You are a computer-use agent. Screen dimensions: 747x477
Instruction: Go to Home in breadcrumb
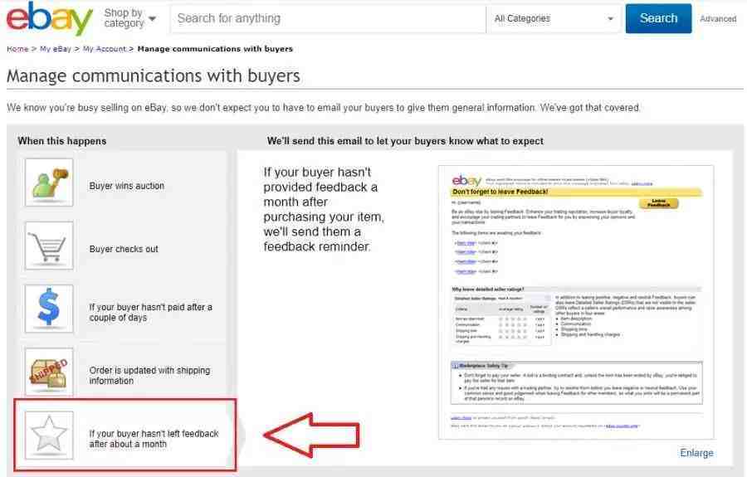17,49
